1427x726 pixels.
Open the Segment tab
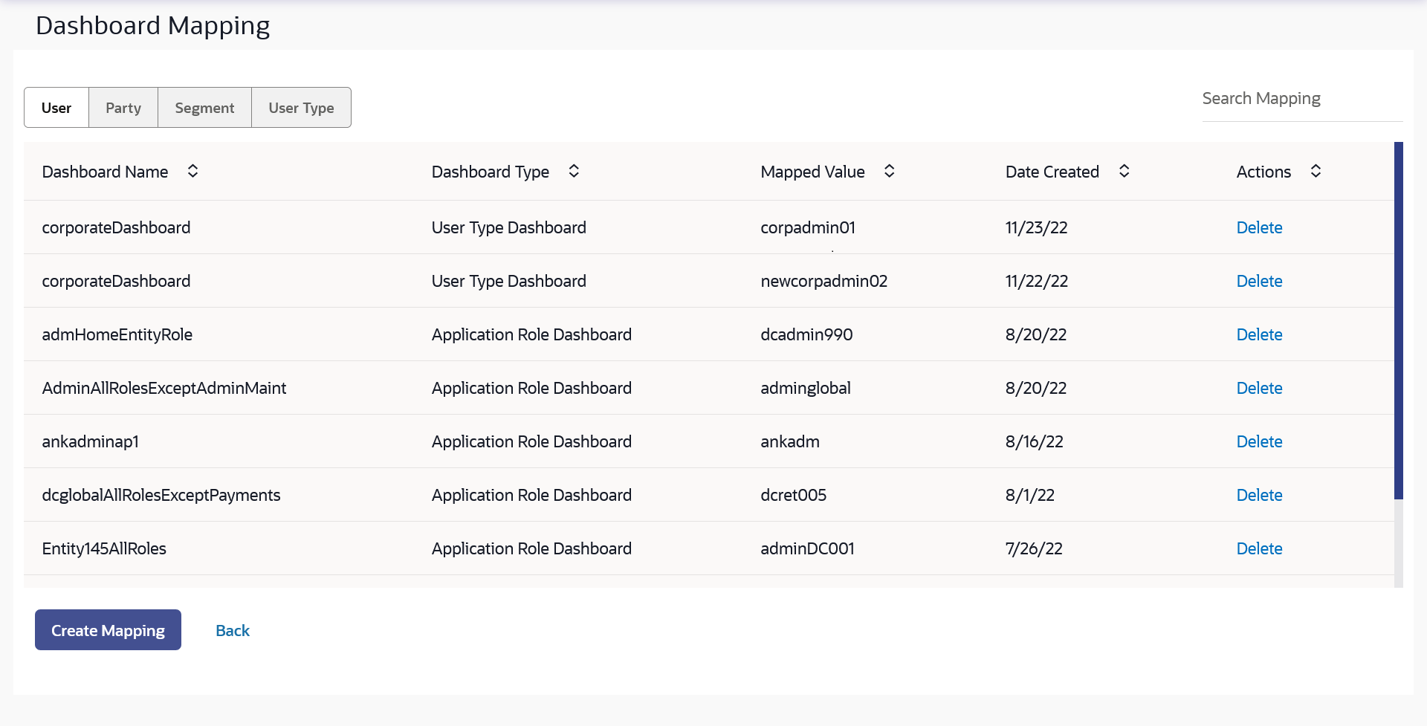204,108
